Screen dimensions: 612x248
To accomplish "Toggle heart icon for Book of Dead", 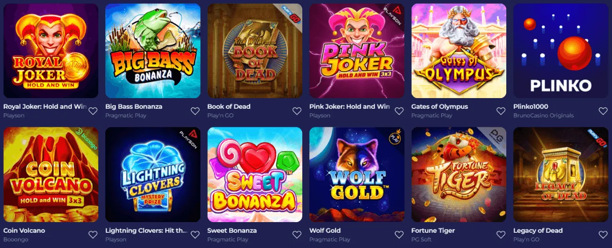I will (297, 111).
